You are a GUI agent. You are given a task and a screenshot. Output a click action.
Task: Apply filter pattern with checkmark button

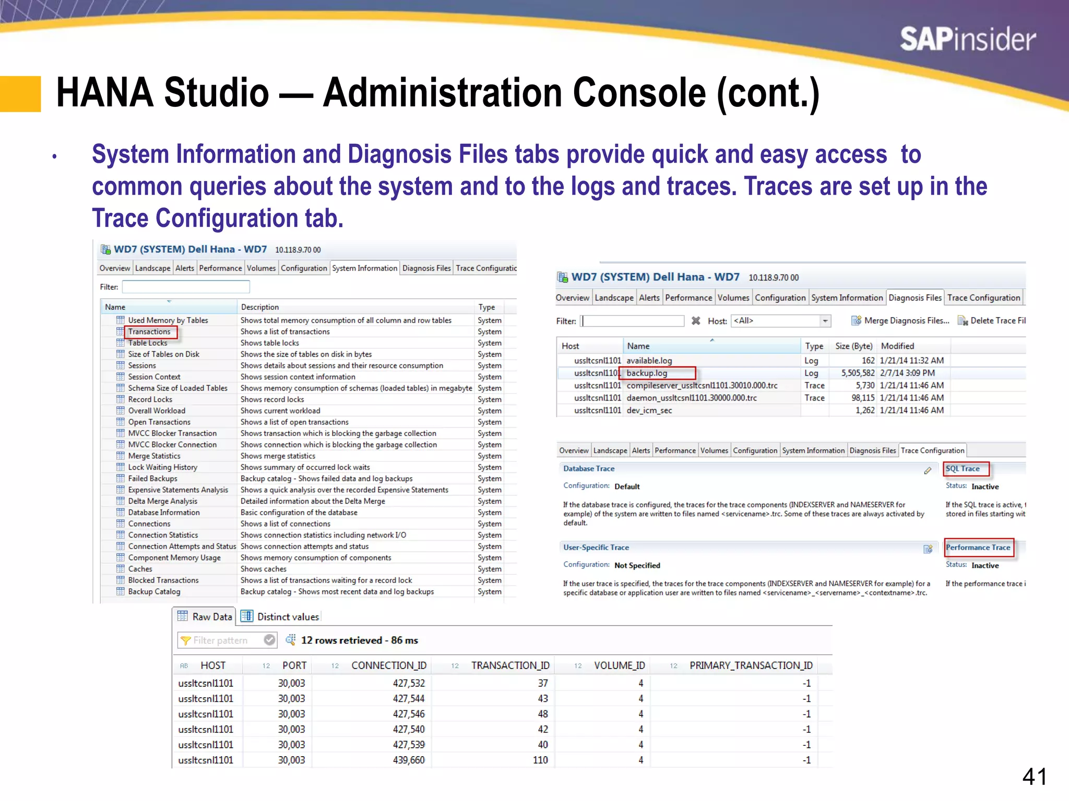pyautogui.click(x=269, y=640)
